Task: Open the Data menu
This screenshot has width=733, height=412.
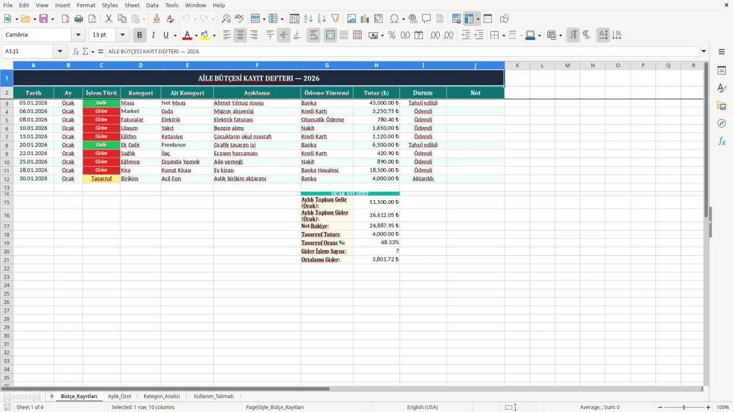Action: pyautogui.click(x=152, y=5)
